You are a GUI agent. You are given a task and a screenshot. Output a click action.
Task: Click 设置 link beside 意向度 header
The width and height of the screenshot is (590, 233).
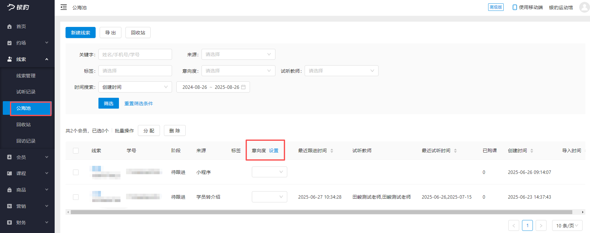[x=274, y=151]
